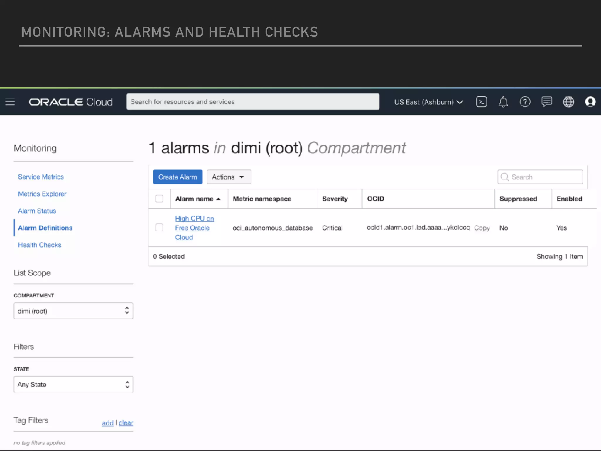Open the High CPU on Free Oracle Cloud alarm
The image size is (601, 451).
195,228
